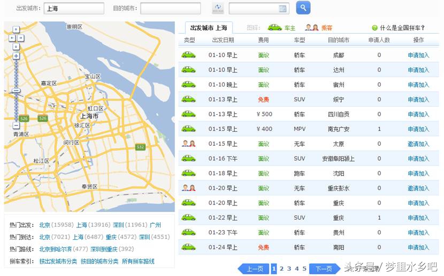The height and width of the screenshot is (276, 444).
Task: Apply to join the 达州 trip
Action: 418,70
